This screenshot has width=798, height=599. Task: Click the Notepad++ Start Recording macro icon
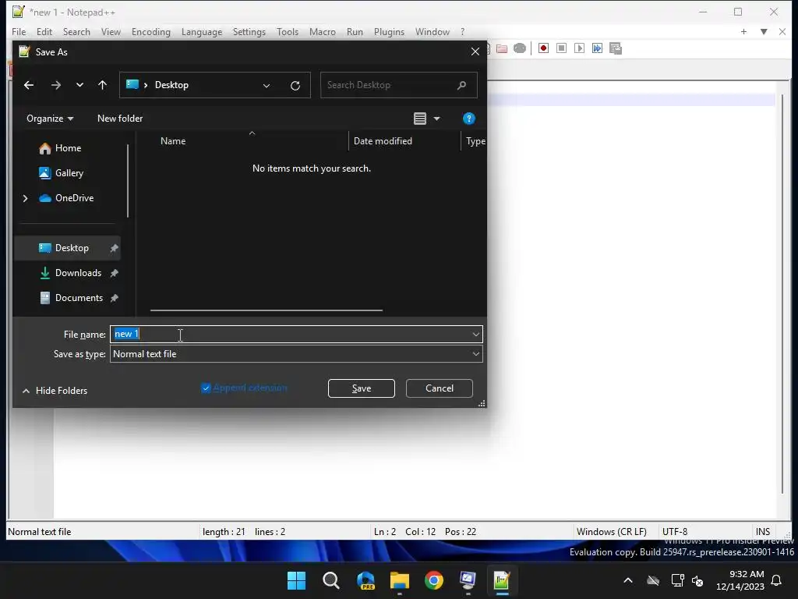pos(543,48)
